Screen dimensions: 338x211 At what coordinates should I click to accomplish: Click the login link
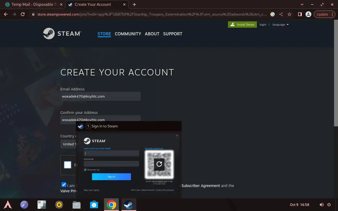click(263, 25)
